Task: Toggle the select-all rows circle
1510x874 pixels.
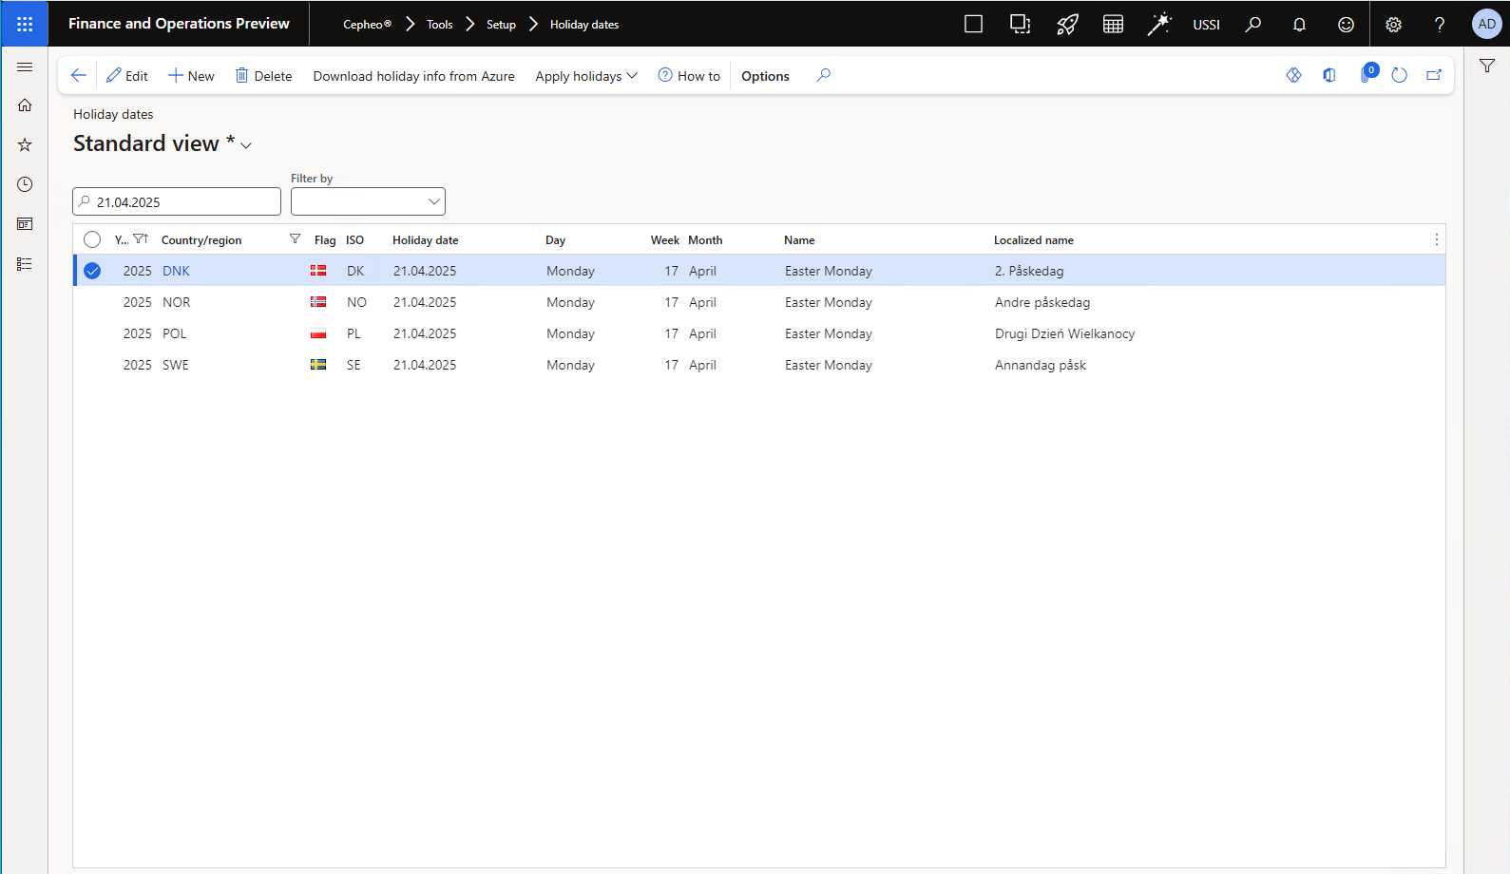Action: point(92,239)
